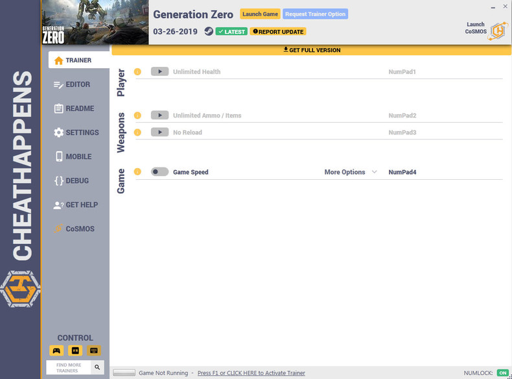512x379 pixels.
Task: Click the NumPad2 hotkey for Unlimited Ammo
Action: [402, 116]
